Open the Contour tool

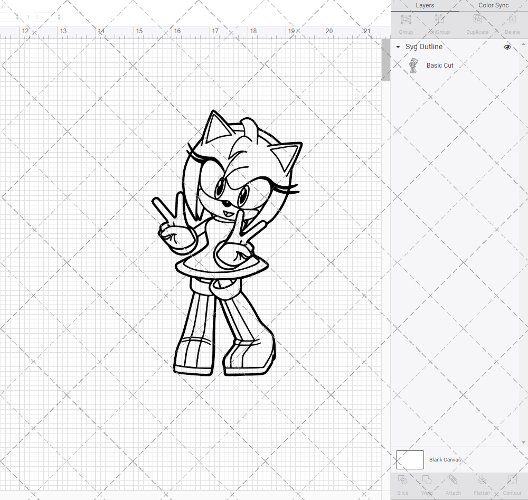512,484
